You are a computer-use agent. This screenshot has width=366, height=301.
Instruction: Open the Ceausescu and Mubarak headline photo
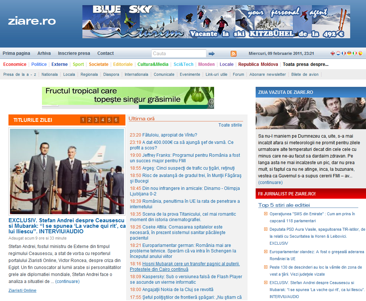pos(67,171)
